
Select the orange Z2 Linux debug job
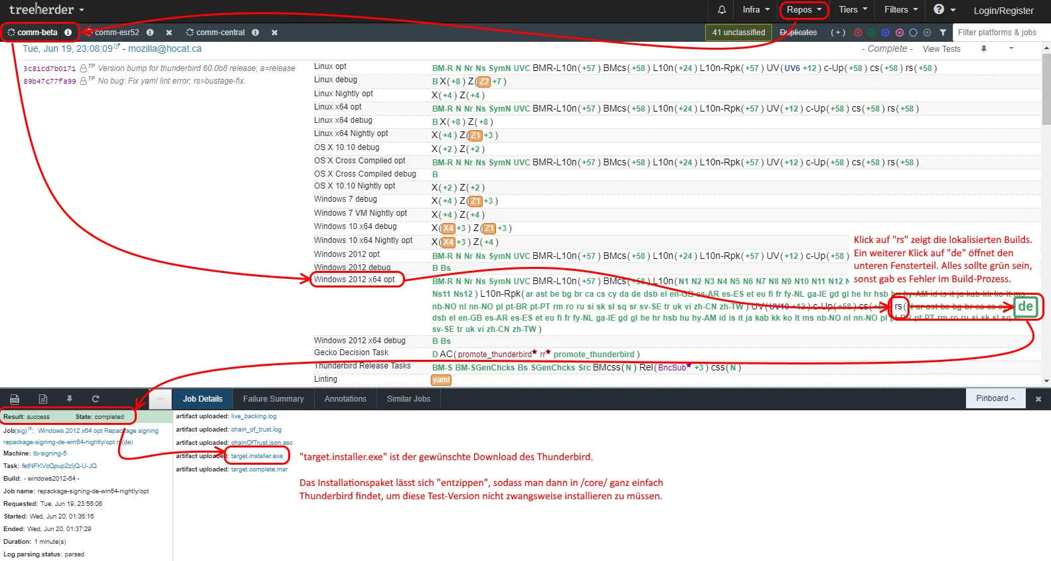[x=483, y=82]
